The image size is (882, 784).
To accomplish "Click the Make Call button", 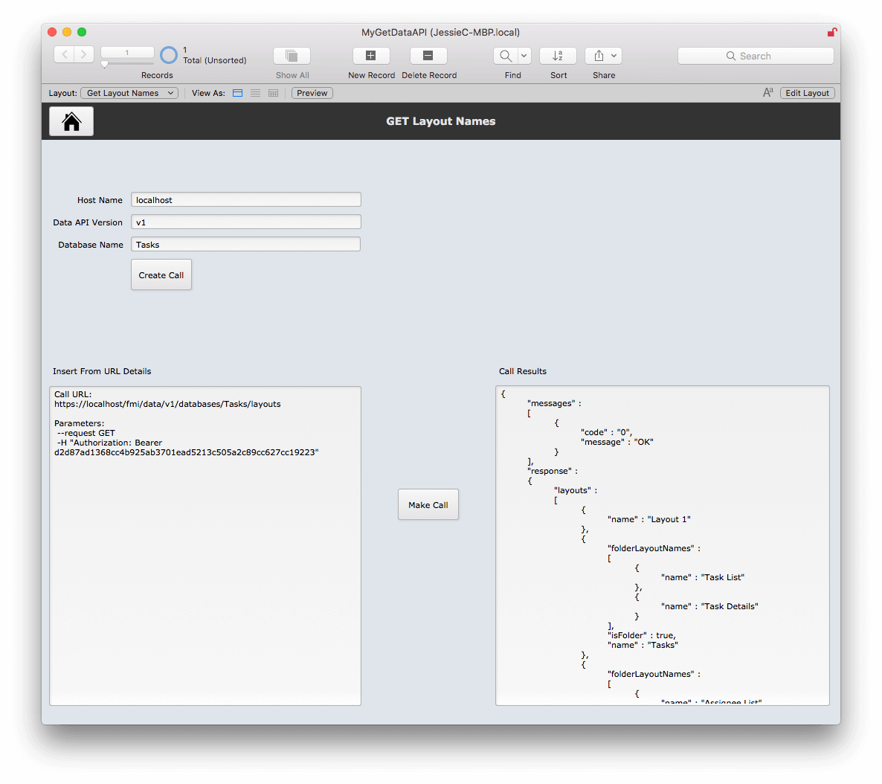I will 428,504.
